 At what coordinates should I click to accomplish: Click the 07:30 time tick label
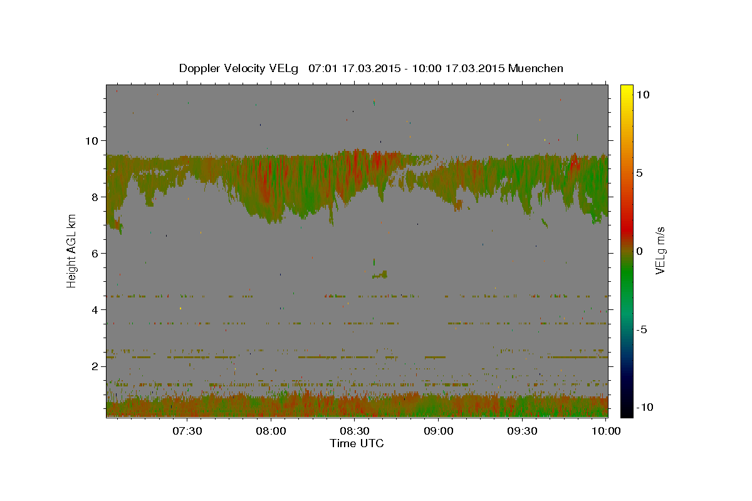tap(187, 431)
